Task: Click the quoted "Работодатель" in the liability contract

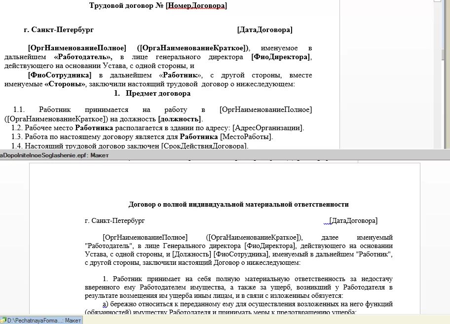Action: click(x=108, y=246)
